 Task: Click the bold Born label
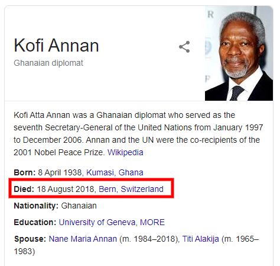pyautogui.click(x=25, y=172)
